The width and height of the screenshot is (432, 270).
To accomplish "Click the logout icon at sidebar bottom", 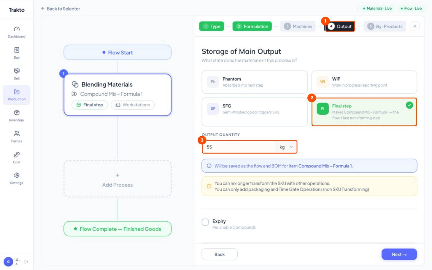I will click(x=26, y=262).
